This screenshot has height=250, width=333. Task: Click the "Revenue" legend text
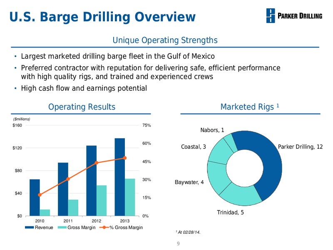[x=44, y=227]
